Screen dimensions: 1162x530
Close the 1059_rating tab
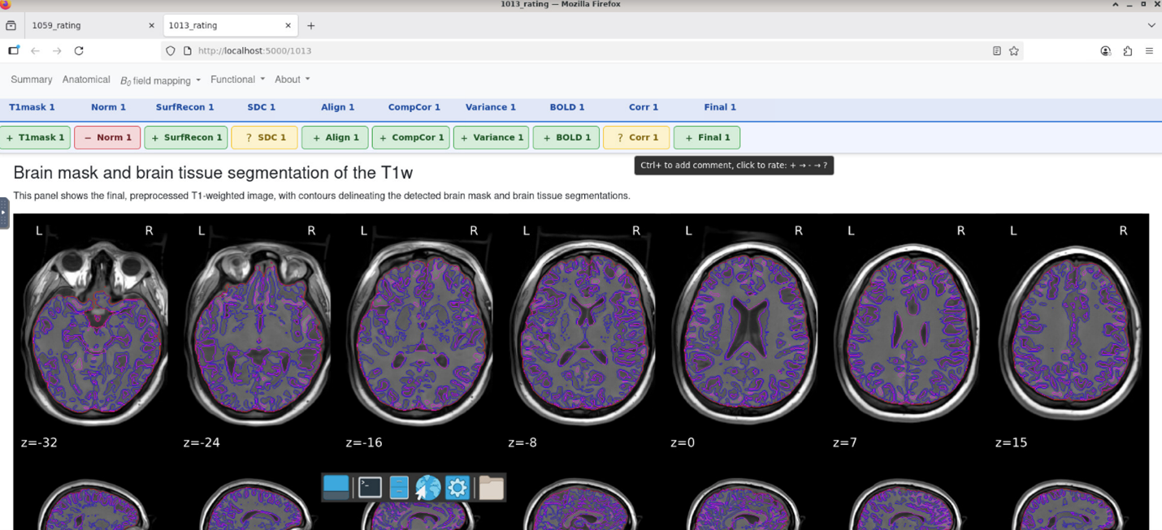coord(151,25)
